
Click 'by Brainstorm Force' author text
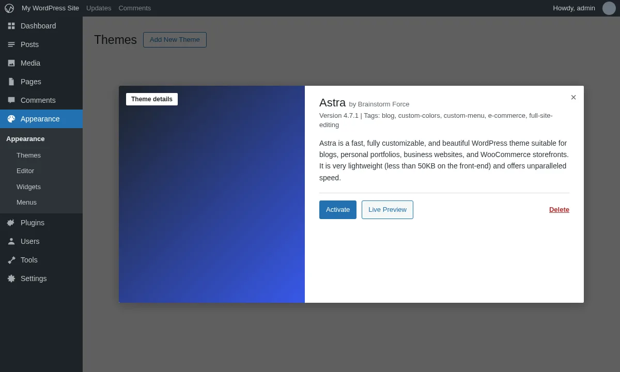(x=379, y=104)
